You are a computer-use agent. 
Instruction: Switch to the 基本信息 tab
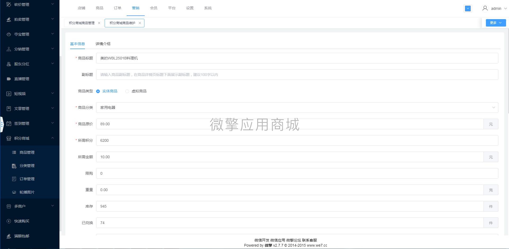(x=78, y=44)
